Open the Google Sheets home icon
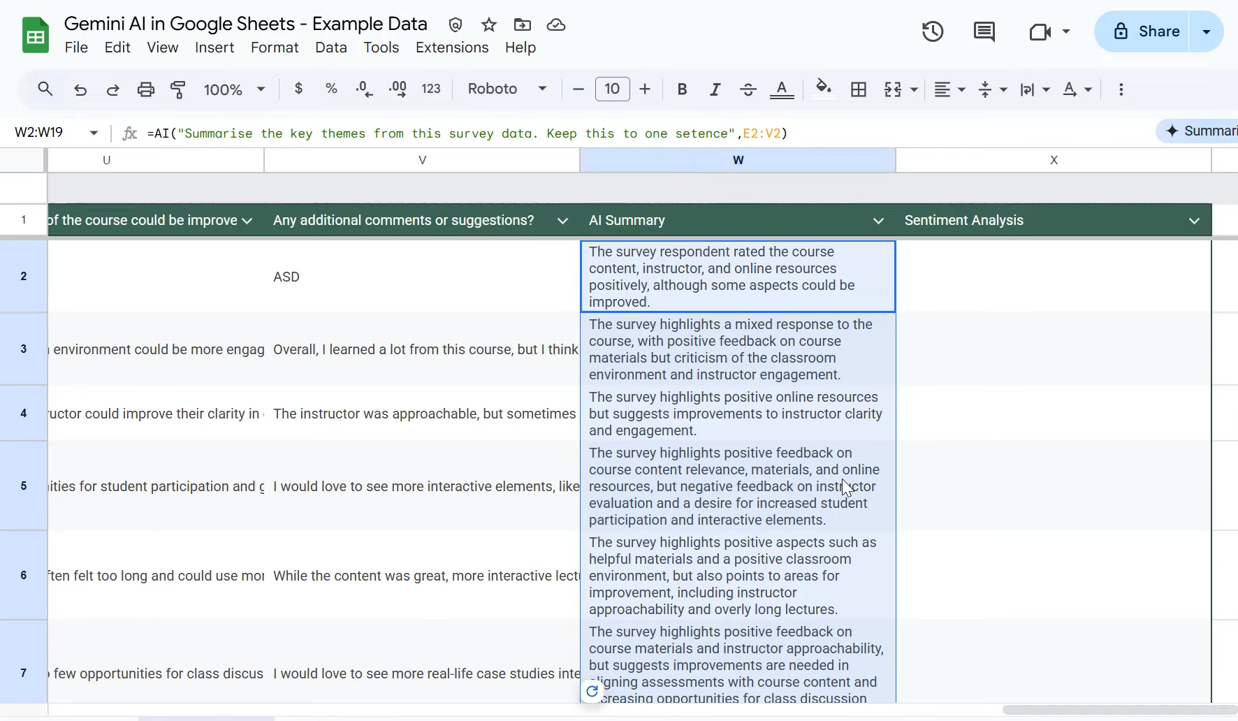This screenshot has width=1238, height=721. pos(36,36)
